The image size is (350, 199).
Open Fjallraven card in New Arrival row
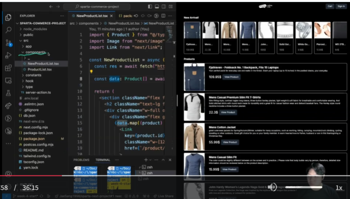click(x=192, y=38)
